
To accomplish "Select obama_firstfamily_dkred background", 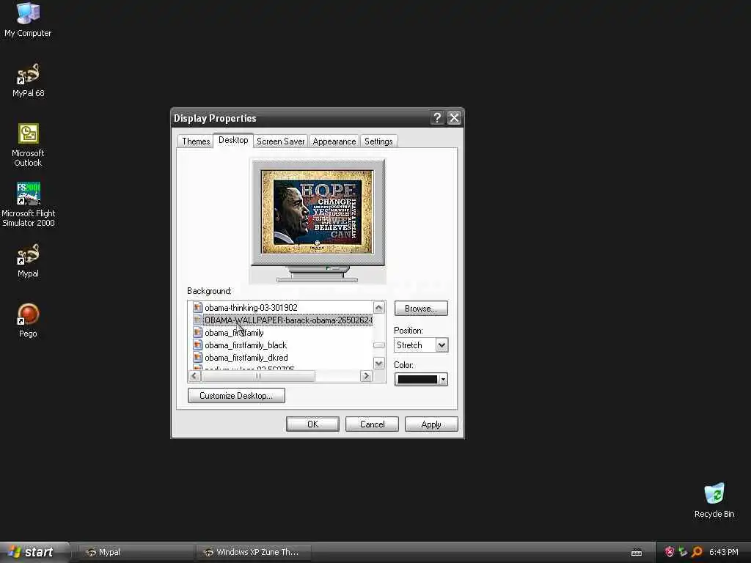I will 246,357.
